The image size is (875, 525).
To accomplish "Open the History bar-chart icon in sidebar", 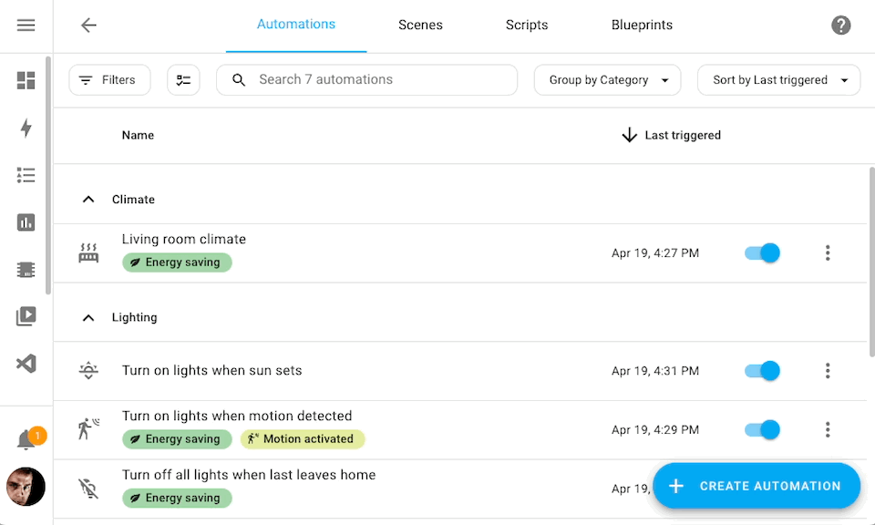I will (26, 222).
